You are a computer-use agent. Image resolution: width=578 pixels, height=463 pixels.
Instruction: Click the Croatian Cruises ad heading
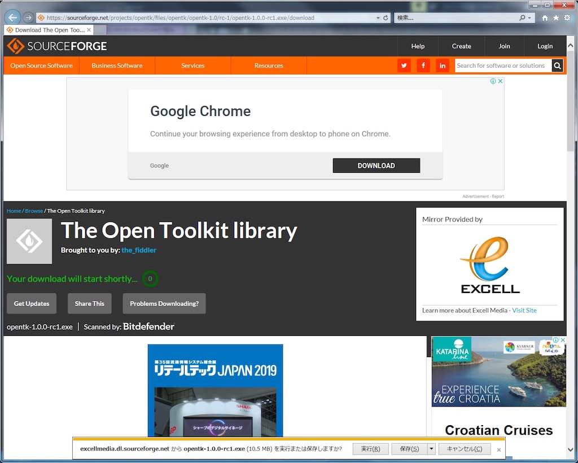tap(498, 430)
